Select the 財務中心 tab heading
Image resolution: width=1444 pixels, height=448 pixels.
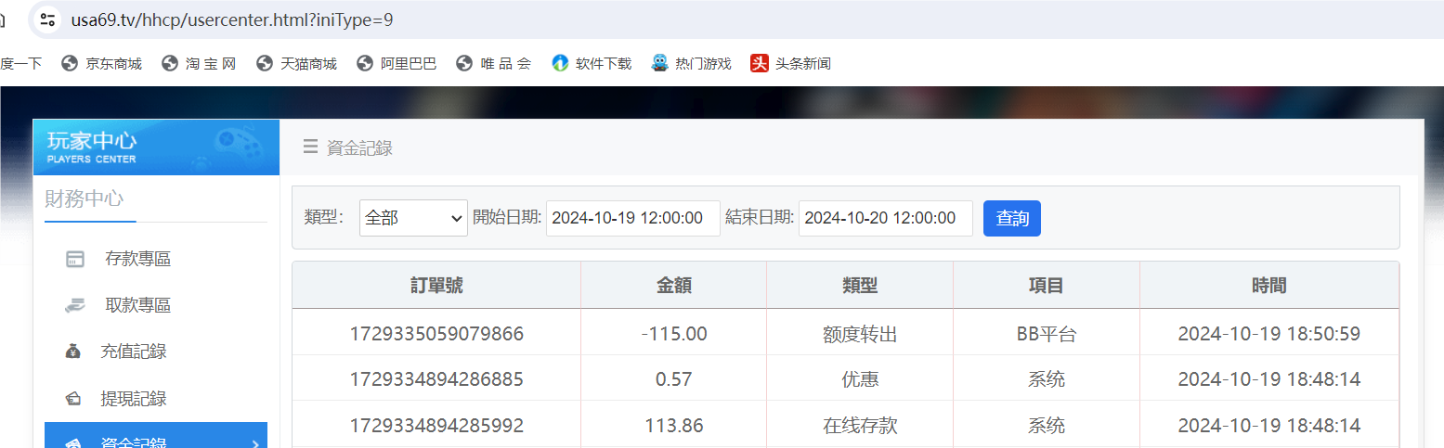click(x=85, y=198)
